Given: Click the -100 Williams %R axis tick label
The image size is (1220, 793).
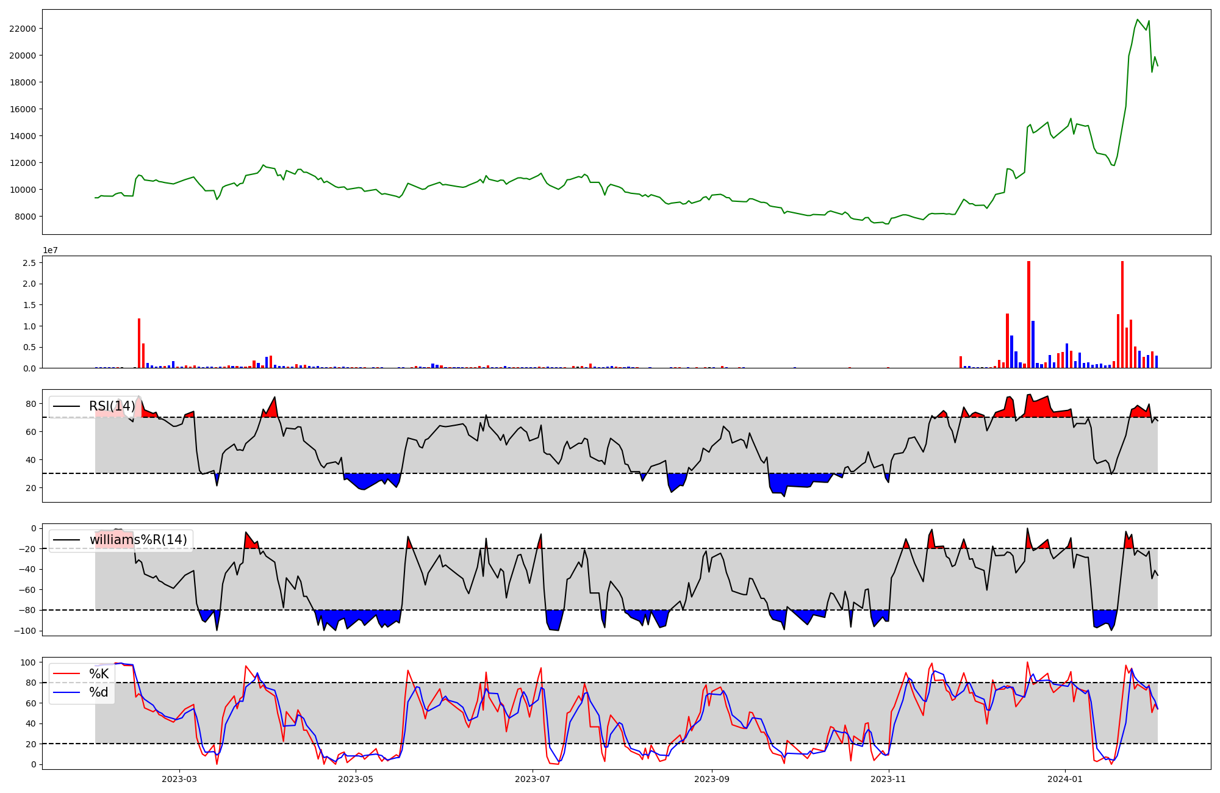Looking at the screenshot, I should (x=25, y=631).
